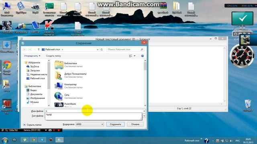Toggle Скрыть папки to hide folder pane
This screenshot has width=257, height=144.
click(x=32, y=125)
